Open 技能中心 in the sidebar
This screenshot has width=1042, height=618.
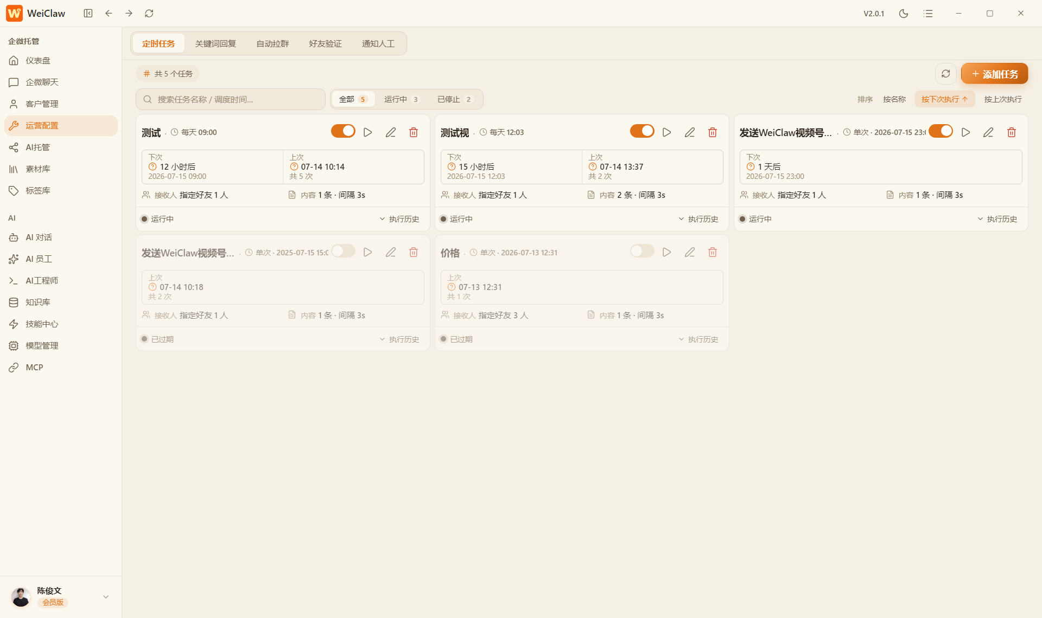61,324
